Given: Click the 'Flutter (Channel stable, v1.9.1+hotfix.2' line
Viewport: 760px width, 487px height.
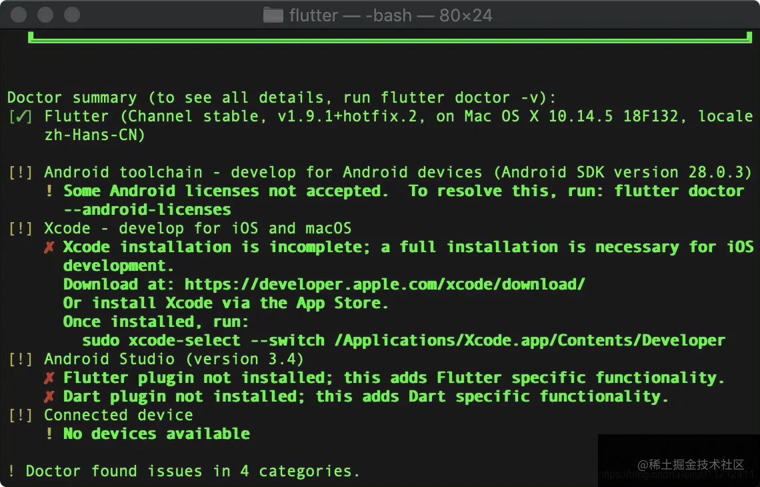Looking at the screenshot, I should 399,117.
